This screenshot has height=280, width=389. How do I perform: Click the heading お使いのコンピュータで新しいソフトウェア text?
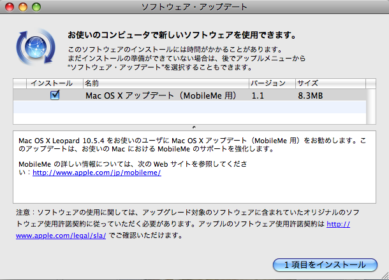click(182, 35)
